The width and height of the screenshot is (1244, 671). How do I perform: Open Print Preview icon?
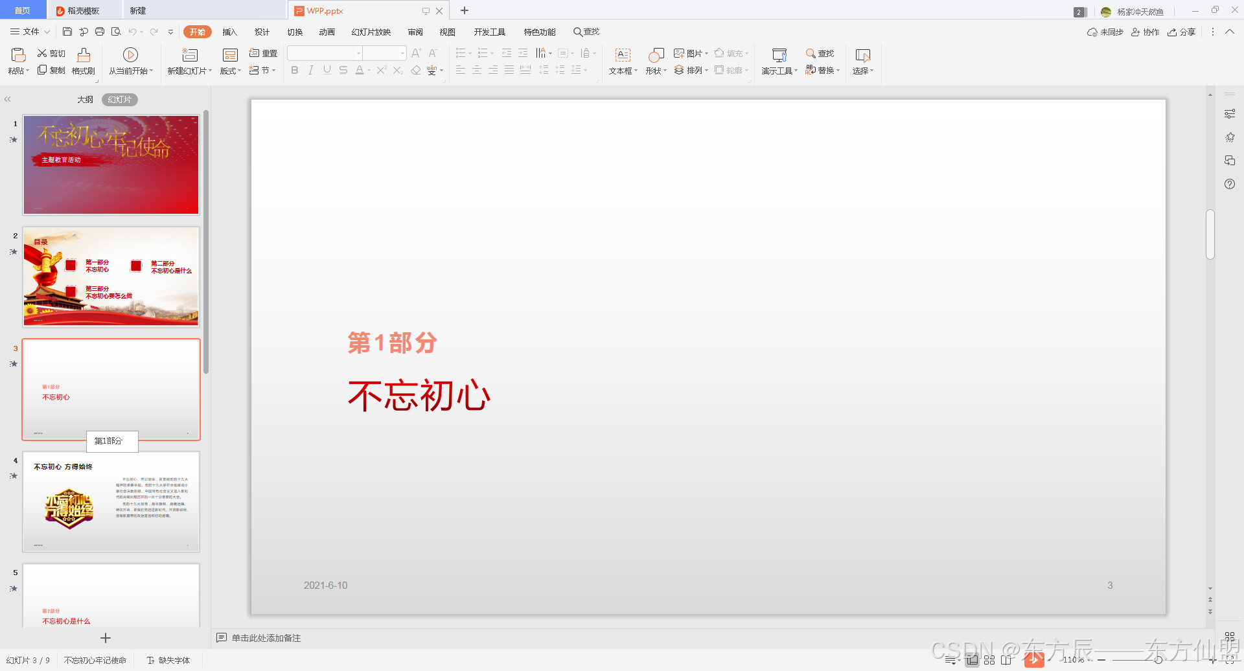click(x=116, y=32)
